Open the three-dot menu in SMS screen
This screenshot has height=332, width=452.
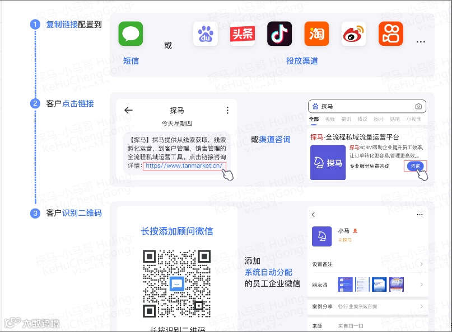(227, 110)
